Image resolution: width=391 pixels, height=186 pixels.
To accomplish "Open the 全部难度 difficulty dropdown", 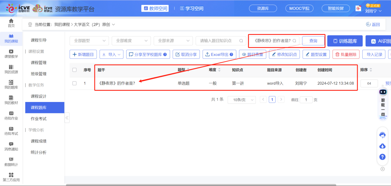I will pos(131,41).
